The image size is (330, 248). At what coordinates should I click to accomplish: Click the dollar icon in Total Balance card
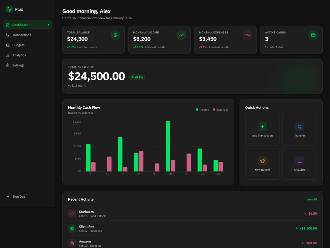tap(115, 35)
